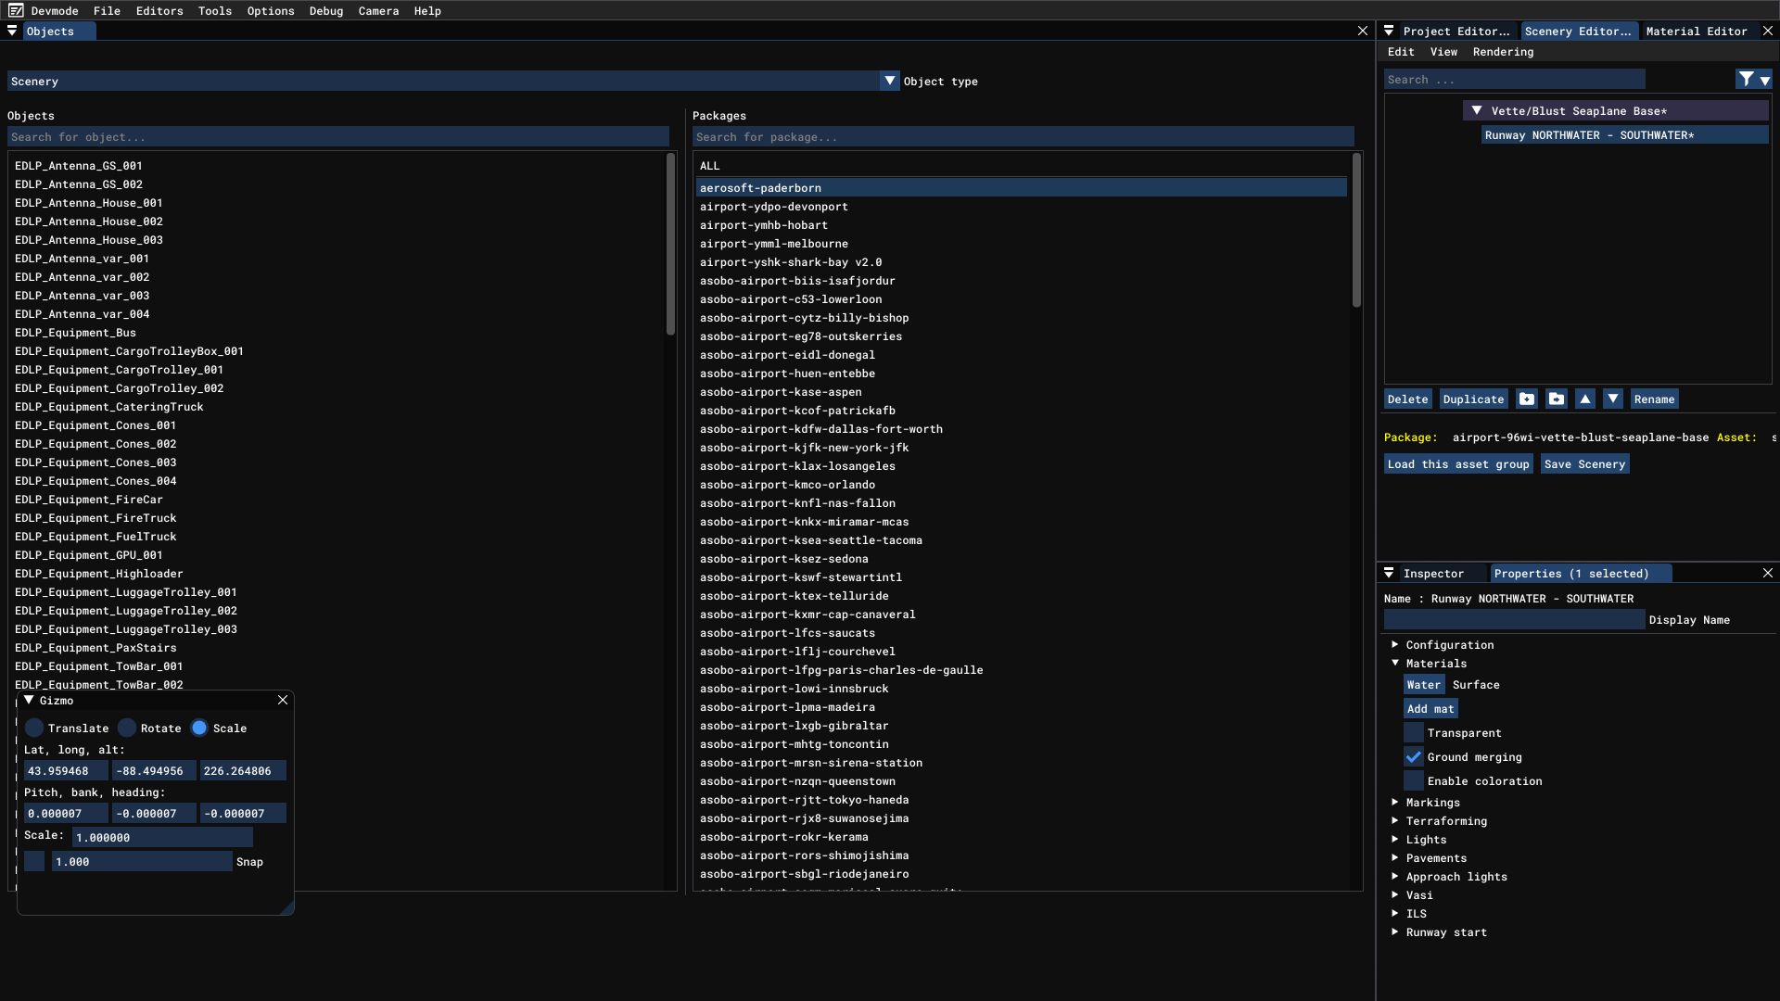Screen dimensions: 1780x1001
Task: Open the Project Editor panel window menu triangle
Action: click(1389, 31)
